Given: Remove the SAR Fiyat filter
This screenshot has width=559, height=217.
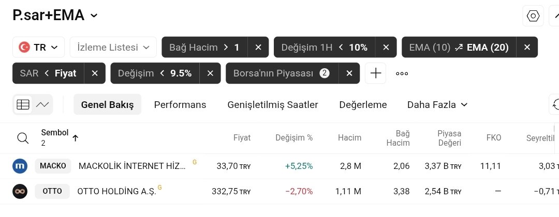Looking at the screenshot, I should click(x=95, y=73).
